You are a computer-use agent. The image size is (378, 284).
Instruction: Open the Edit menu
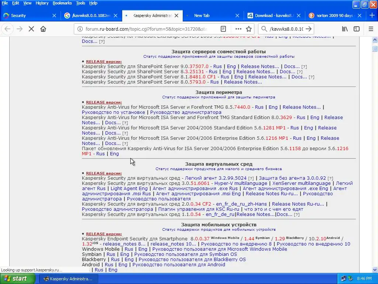tap(16, 3)
